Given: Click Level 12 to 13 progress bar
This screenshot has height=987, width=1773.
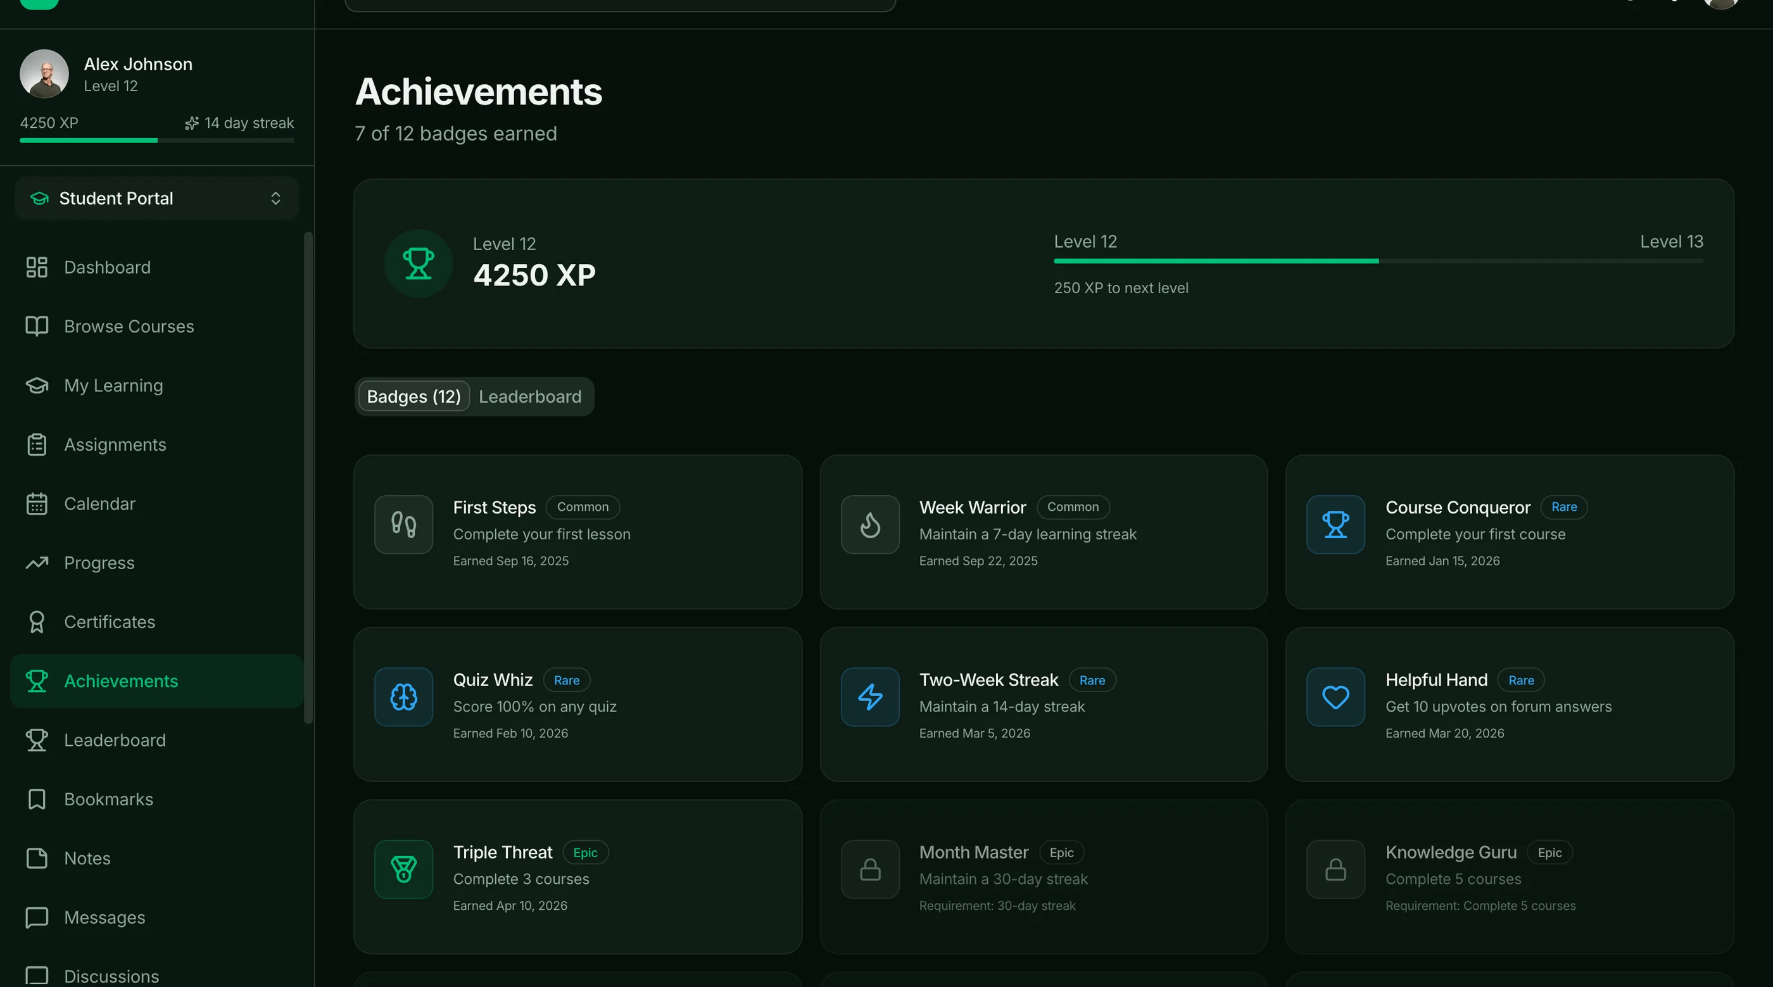Looking at the screenshot, I should 1379,261.
